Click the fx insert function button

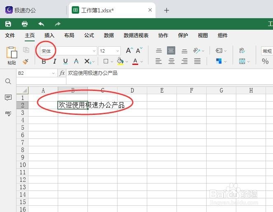coord(62,73)
